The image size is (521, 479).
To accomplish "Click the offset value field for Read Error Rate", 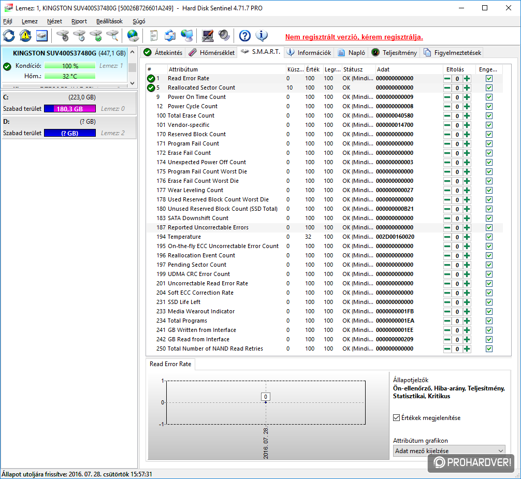I will 457,79.
